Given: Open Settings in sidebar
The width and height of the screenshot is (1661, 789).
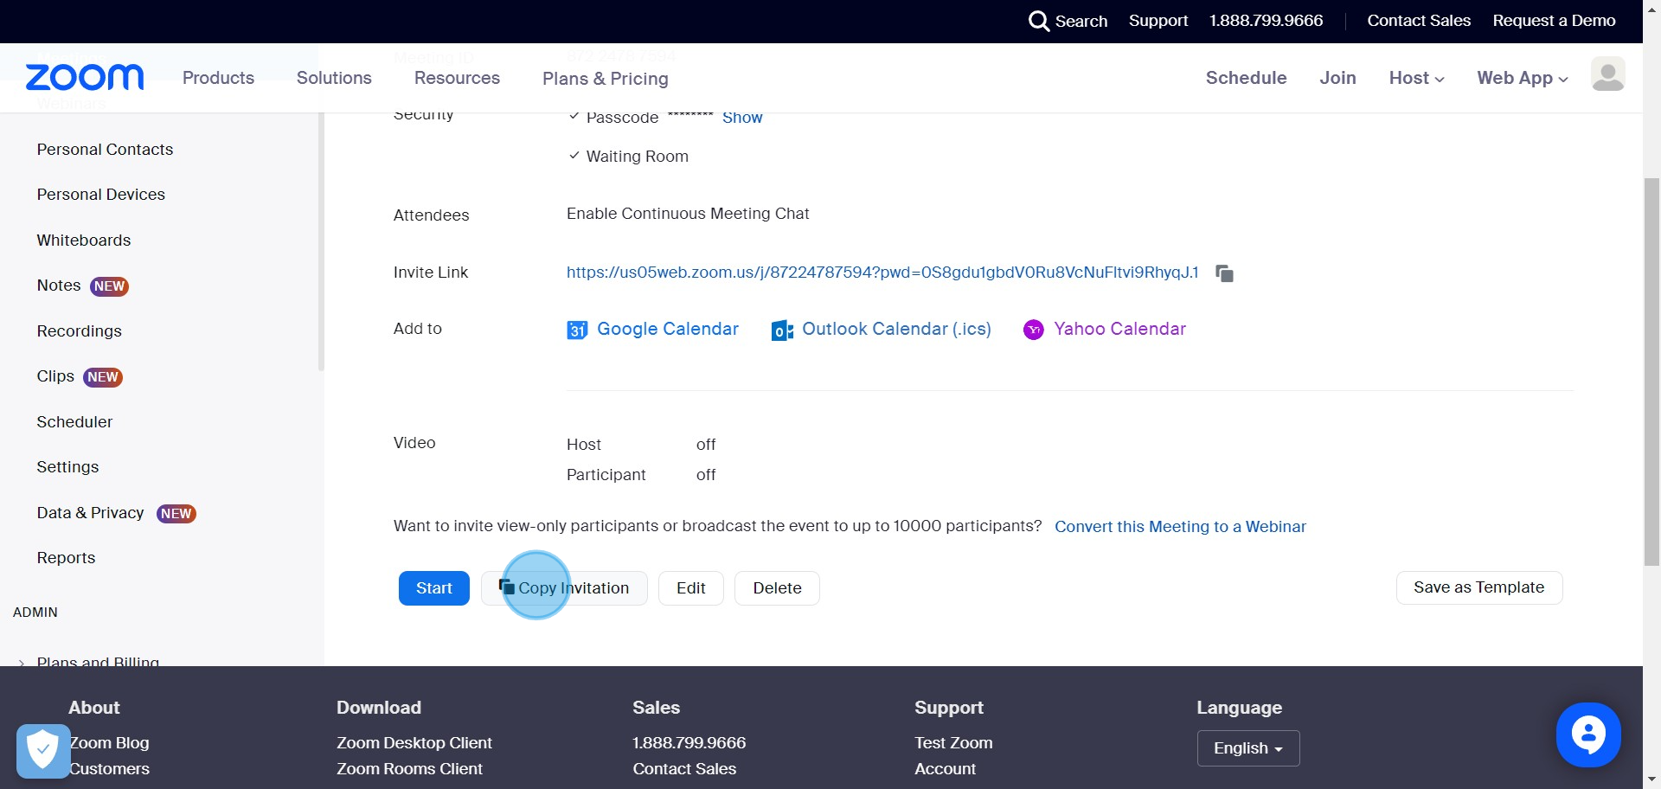Looking at the screenshot, I should [x=67, y=467].
